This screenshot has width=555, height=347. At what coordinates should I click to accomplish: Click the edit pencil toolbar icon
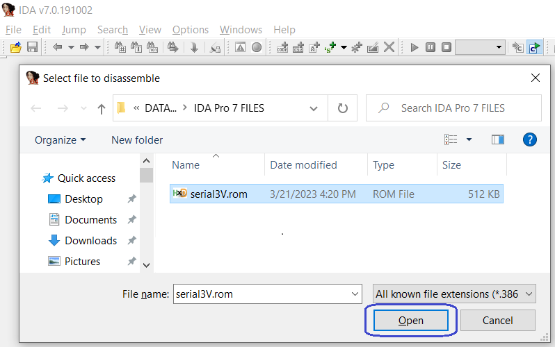coord(373,47)
